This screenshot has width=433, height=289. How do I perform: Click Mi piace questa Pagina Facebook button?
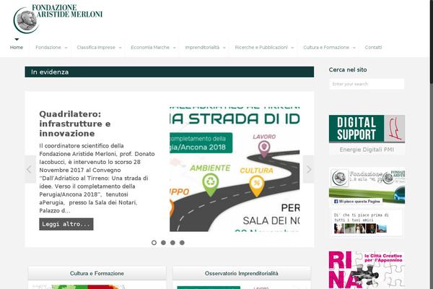coord(357,202)
